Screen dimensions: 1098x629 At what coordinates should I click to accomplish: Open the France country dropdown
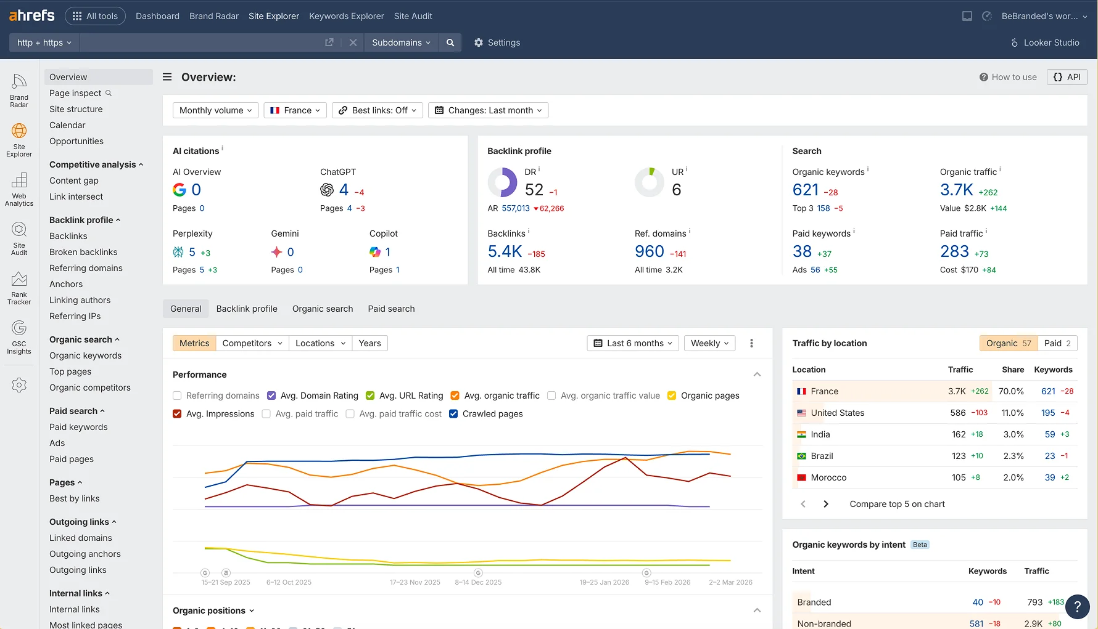tap(295, 110)
